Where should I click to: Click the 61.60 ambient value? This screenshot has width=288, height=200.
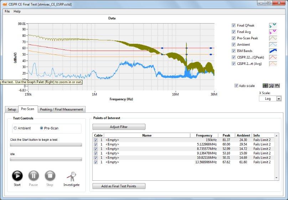pos(243,162)
